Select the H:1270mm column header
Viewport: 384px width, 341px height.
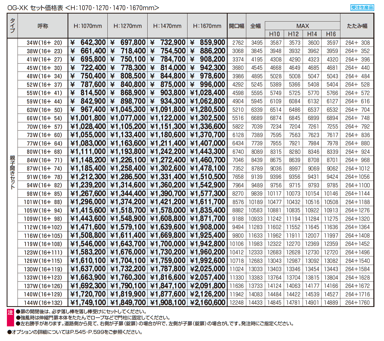tap(128, 26)
